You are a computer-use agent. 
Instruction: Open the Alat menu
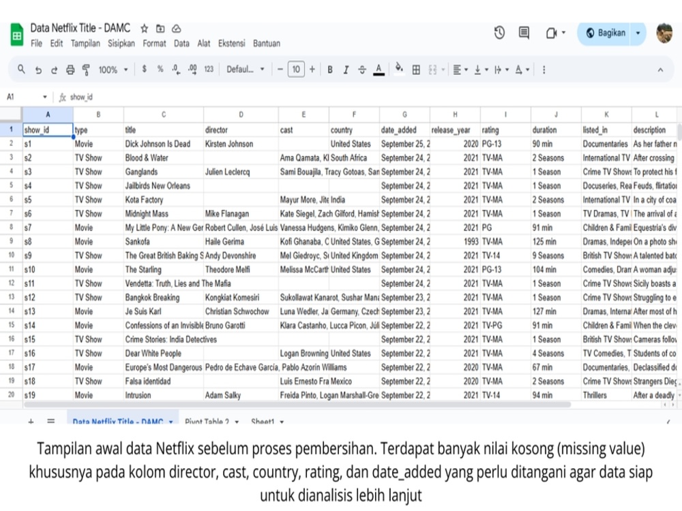203,44
